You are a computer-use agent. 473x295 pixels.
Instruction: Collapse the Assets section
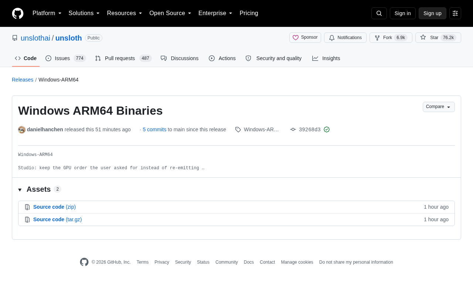coord(20,190)
